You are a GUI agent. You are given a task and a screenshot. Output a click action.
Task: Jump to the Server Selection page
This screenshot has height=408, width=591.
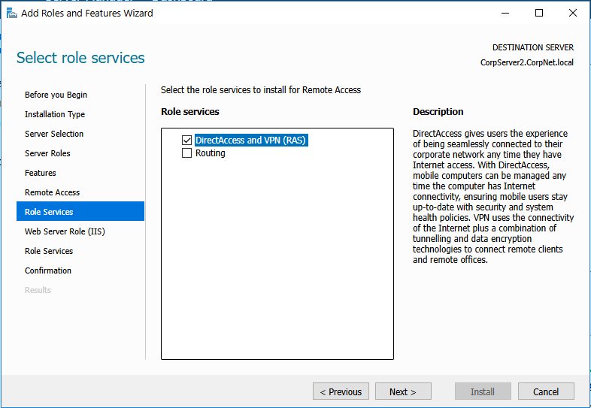tap(54, 134)
